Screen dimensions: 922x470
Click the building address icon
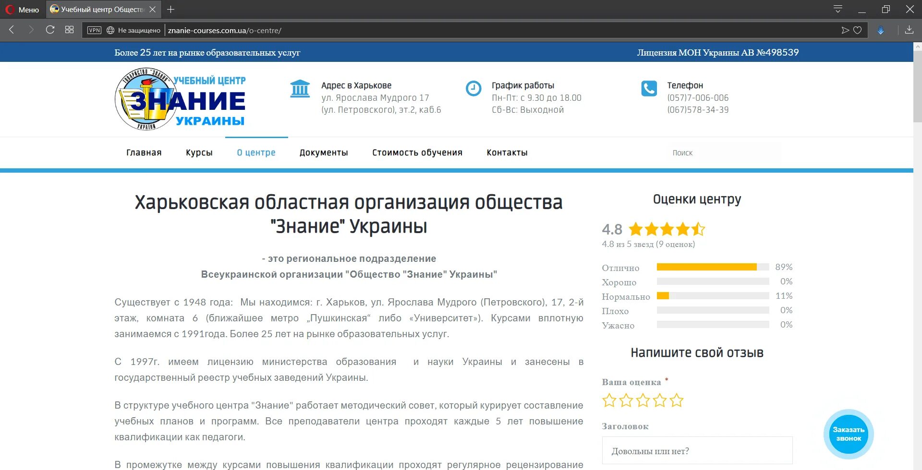pyautogui.click(x=300, y=89)
